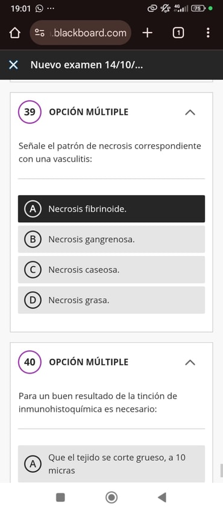Image resolution: width=223 pixels, height=512 pixels.
Task: Open a new tab with plus icon
Action: (148, 33)
